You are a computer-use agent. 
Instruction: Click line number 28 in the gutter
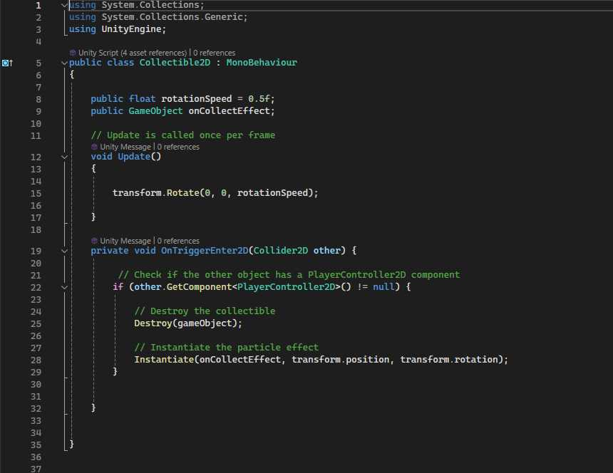tap(36, 360)
